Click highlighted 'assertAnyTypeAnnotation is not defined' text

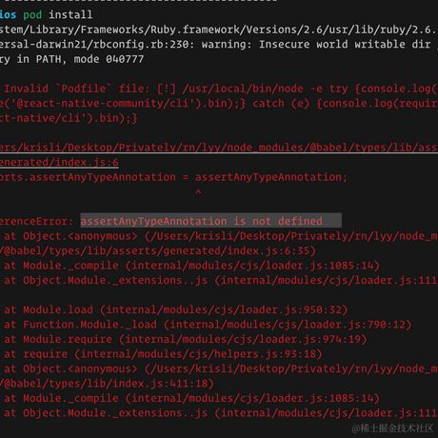201,221
